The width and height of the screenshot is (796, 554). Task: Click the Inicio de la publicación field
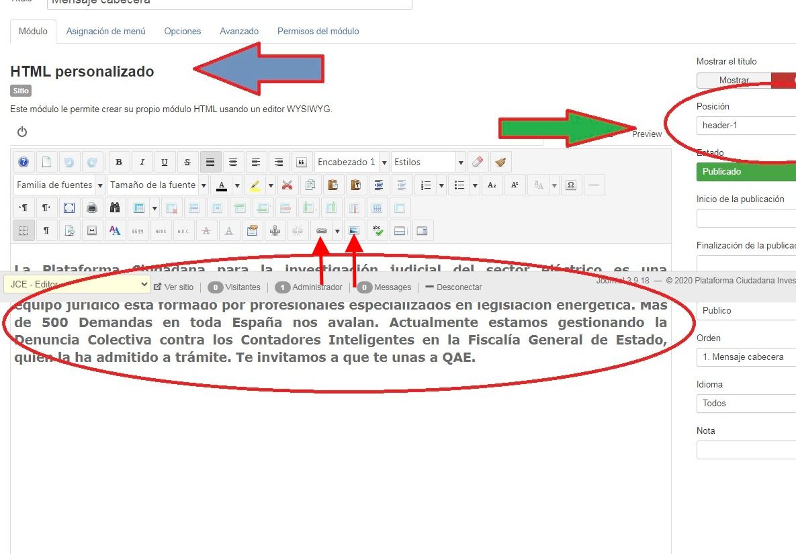click(x=746, y=218)
